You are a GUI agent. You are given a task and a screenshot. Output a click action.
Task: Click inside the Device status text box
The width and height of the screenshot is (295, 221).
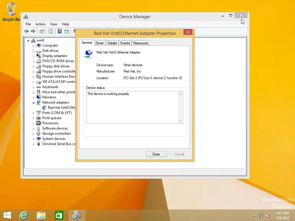pyautogui.click(x=133, y=107)
